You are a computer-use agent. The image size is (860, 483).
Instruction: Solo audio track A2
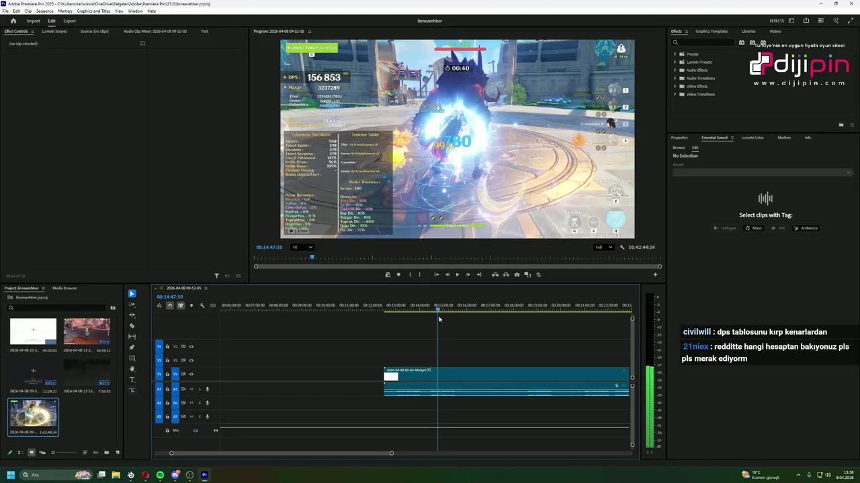point(199,402)
